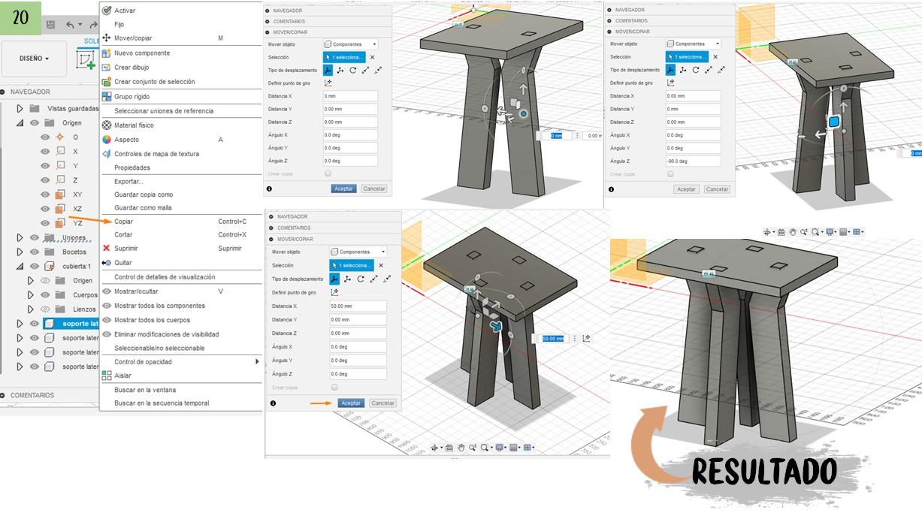Viewport: 922px width, 522px height.
Task: Collapse the NAVEGADOR panel above Vistas guardadas
Action: (4, 92)
